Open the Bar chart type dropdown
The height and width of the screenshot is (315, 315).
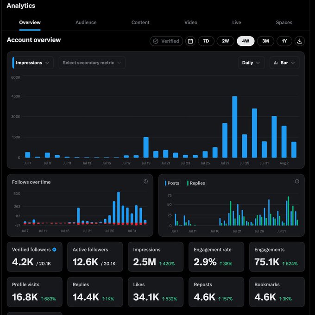(284, 63)
